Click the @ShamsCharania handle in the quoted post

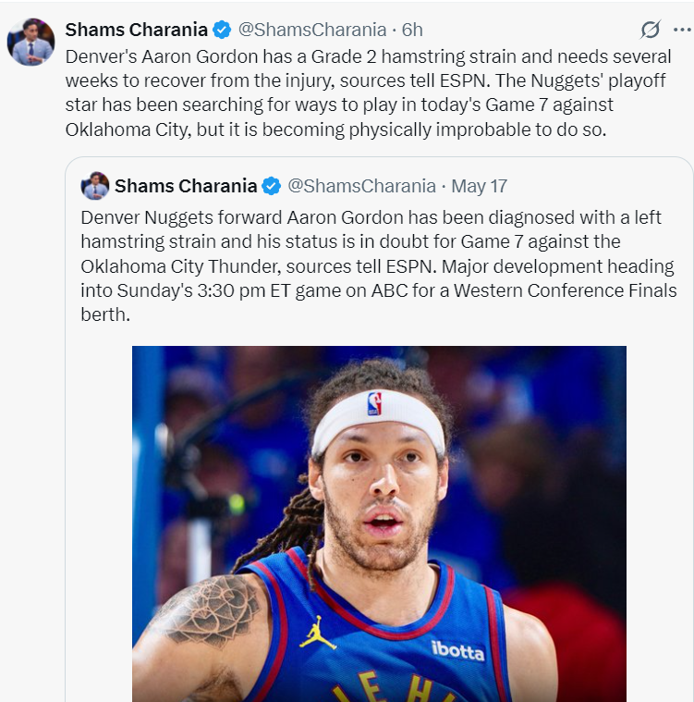[x=361, y=186]
